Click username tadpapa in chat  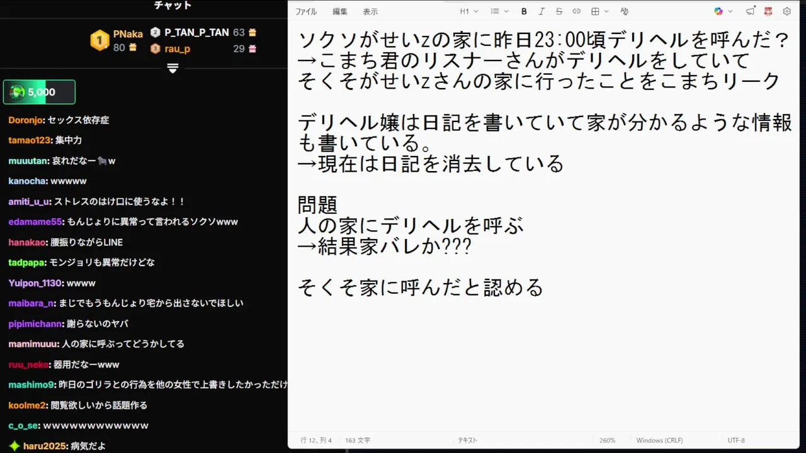(x=27, y=262)
